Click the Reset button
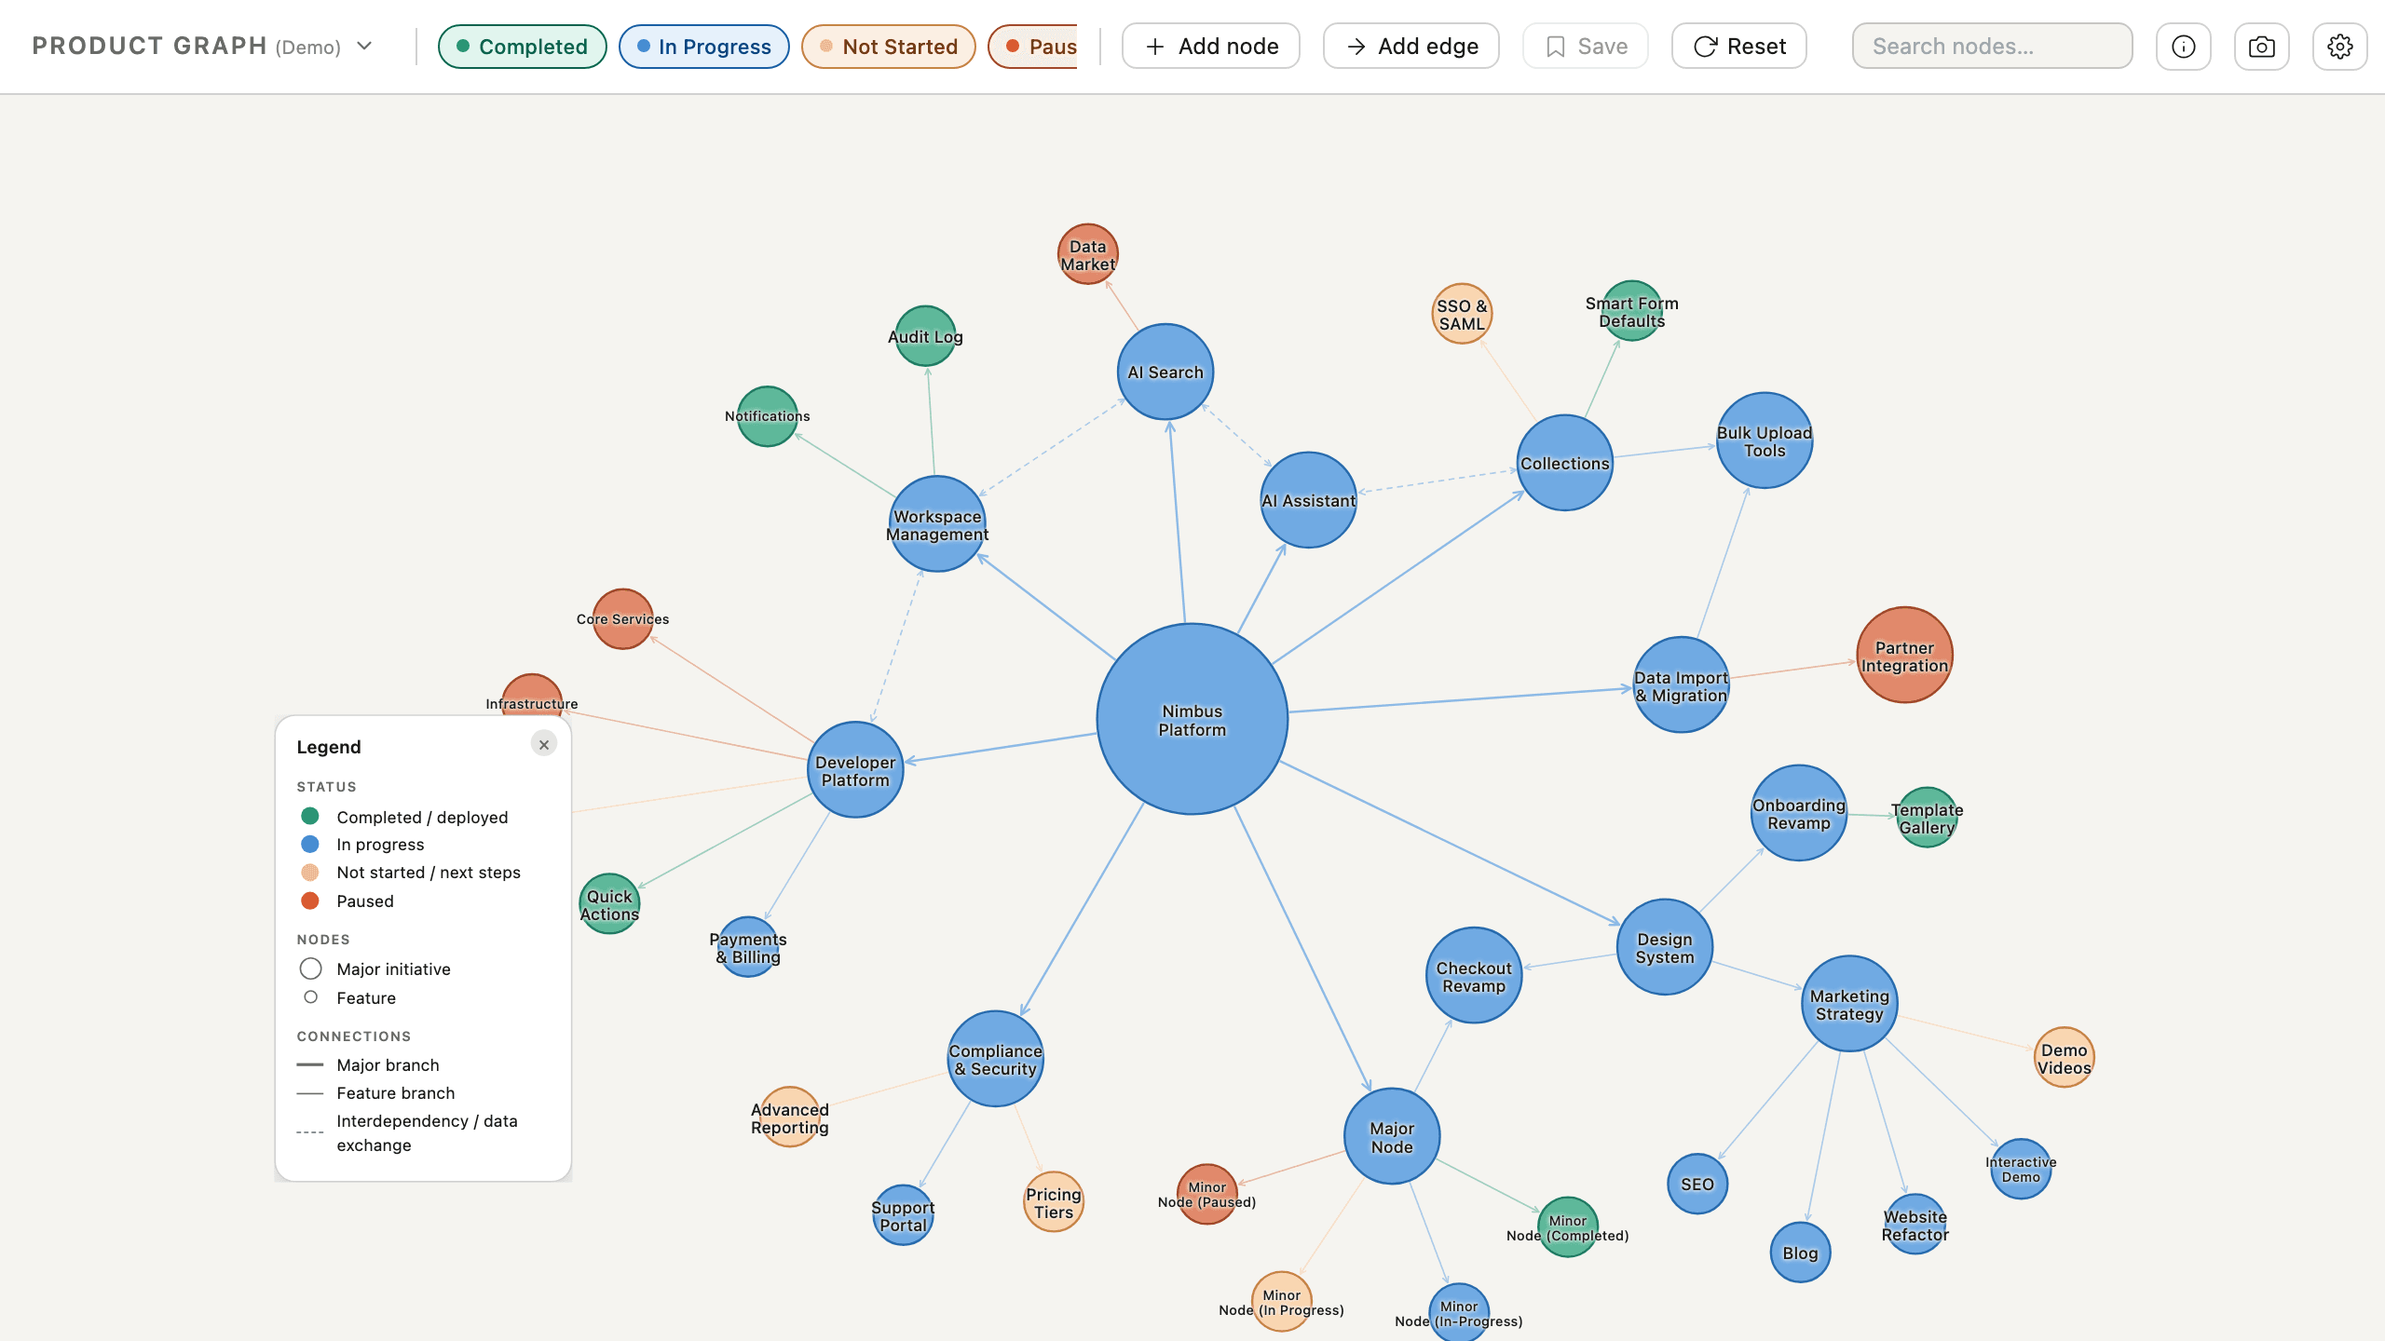Screen dimensions: 2385x1341 [1739, 47]
